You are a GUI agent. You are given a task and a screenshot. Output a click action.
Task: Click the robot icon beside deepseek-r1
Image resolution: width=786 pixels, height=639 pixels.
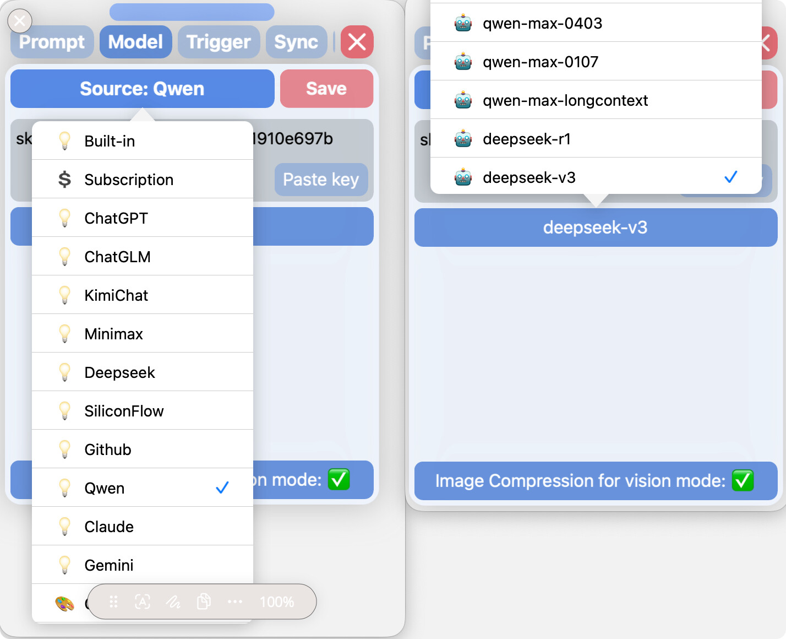(463, 139)
